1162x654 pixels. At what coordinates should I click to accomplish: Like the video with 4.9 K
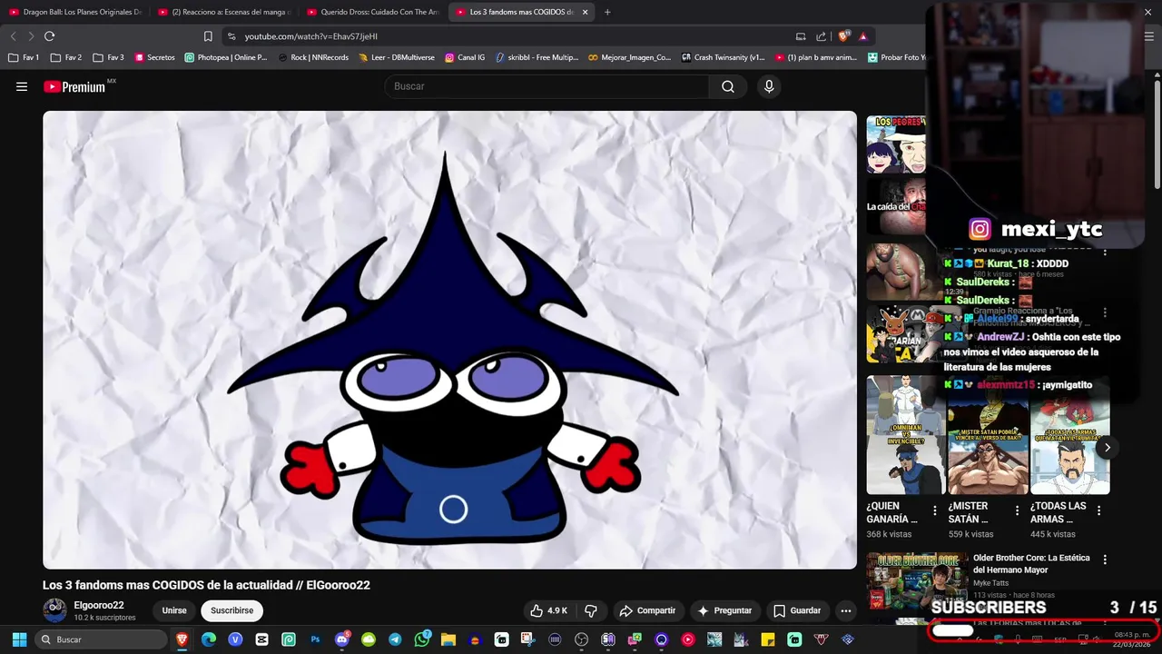548,610
